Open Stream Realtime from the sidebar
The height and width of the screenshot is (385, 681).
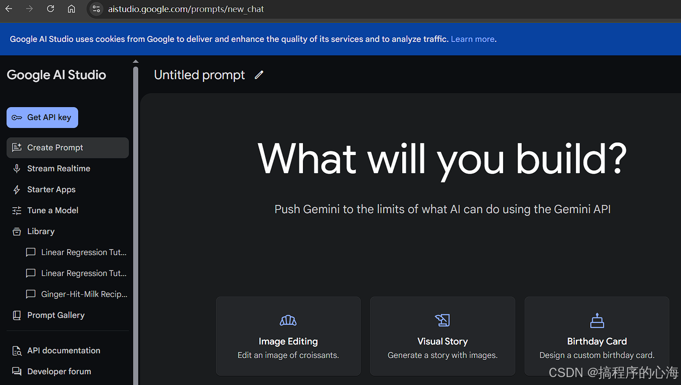click(67, 169)
